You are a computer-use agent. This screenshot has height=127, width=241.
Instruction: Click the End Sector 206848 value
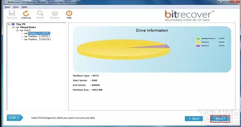click(96, 85)
